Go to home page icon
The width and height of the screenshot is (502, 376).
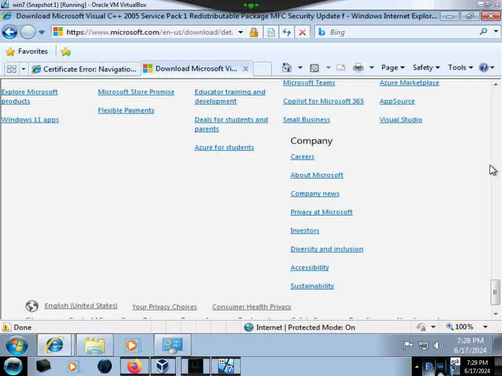286,68
